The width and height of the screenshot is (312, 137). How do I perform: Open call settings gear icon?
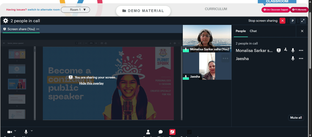[6, 21]
